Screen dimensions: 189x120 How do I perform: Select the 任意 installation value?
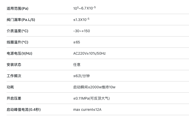(77, 65)
